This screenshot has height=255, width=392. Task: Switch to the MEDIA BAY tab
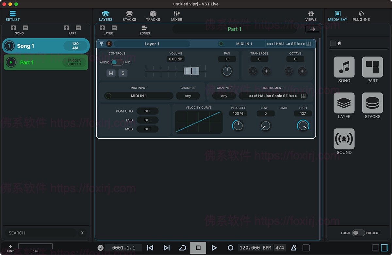pyautogui.click(x=337, y=15)
